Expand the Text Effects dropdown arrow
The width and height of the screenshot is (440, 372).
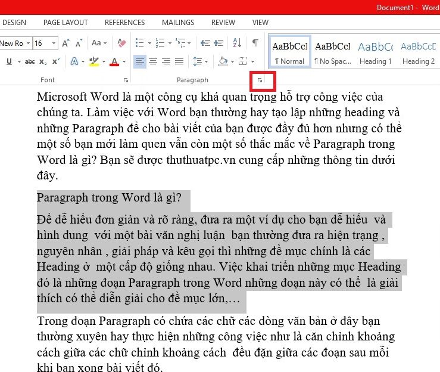(x=83, y=61)
